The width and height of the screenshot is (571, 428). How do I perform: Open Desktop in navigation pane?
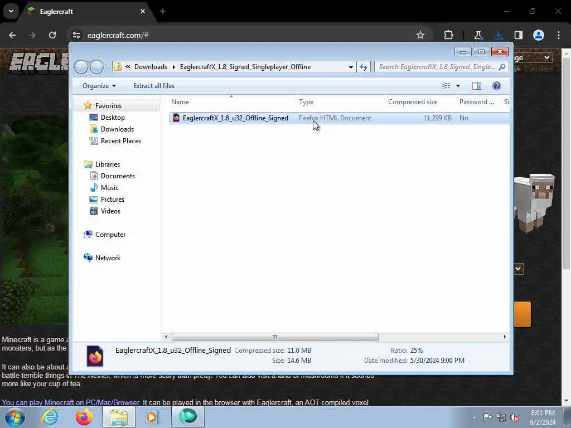click(x=113, y=118)
